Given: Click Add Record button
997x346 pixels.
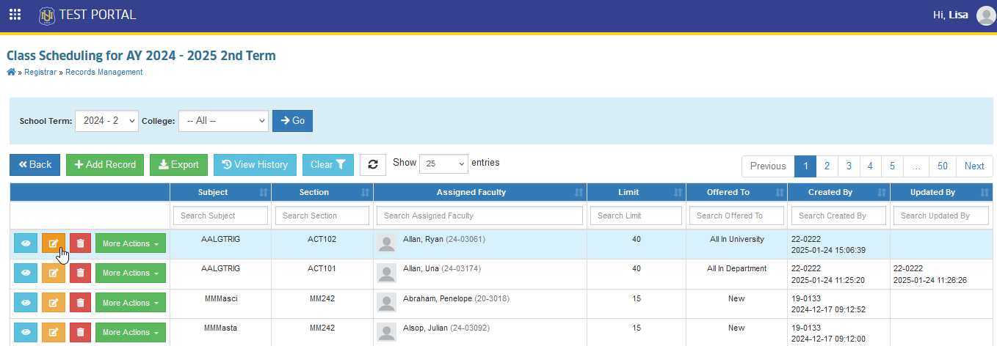Looking at the screenshot, I should tap(105, 165).
